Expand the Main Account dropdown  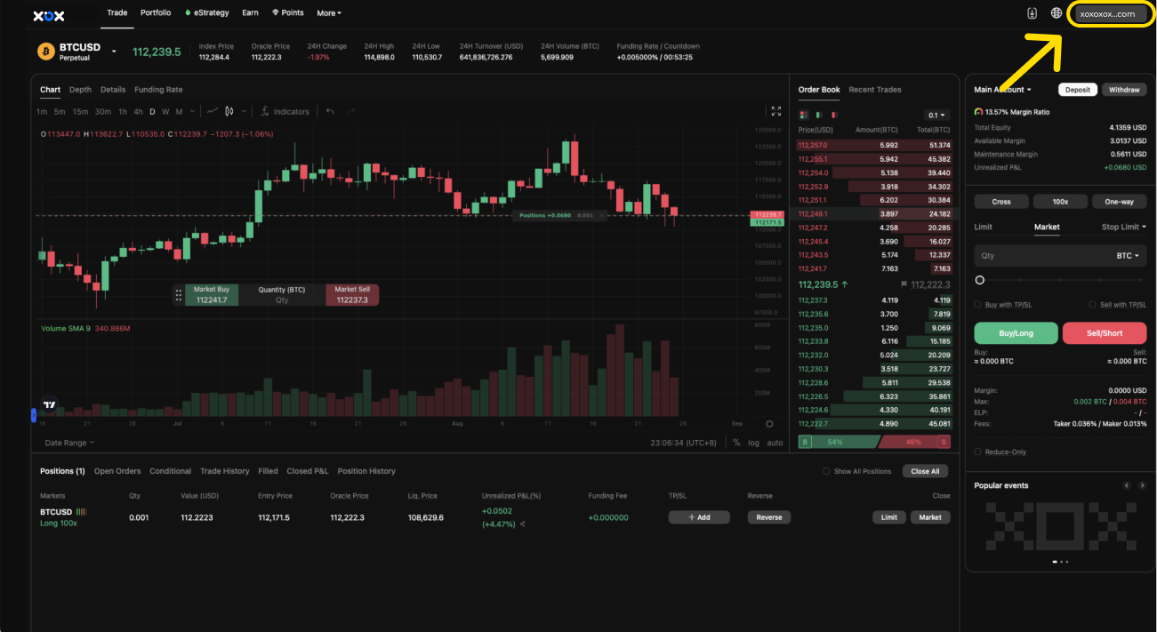tap(1002, 90)
